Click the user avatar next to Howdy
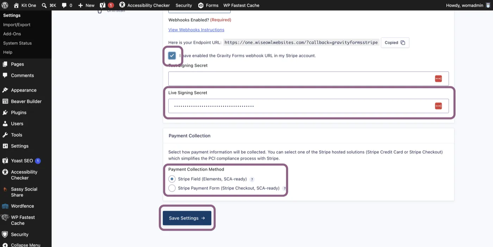This screenshot has width=493, height=247. coord(488,5)
